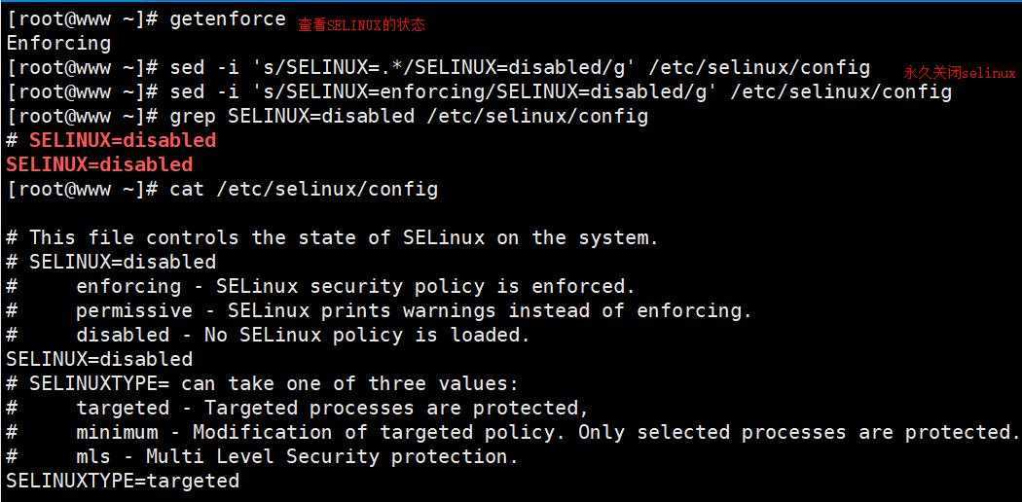
Task: Click the Enforcing output line
Action: tap(58, 43)
